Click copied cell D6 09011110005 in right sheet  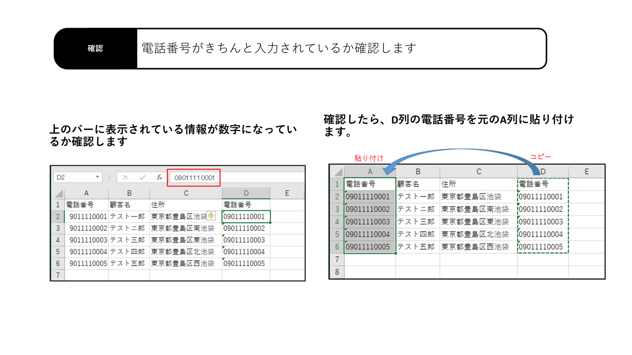pos(543,247)
